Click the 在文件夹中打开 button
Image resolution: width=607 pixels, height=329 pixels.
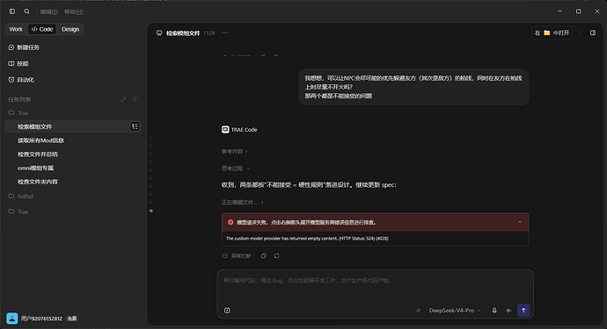point(552,33)
